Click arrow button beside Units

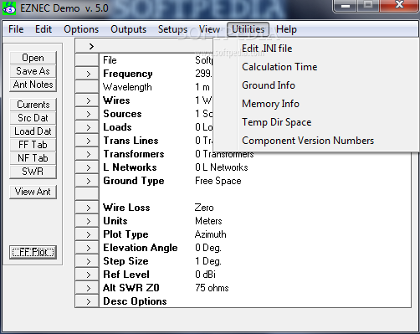87,221
